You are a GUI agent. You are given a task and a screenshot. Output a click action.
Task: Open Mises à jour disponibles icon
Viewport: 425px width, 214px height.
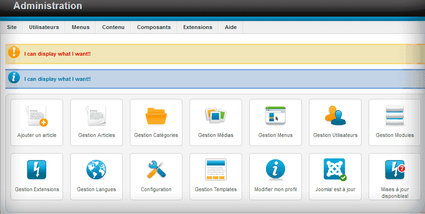[395, 170]
